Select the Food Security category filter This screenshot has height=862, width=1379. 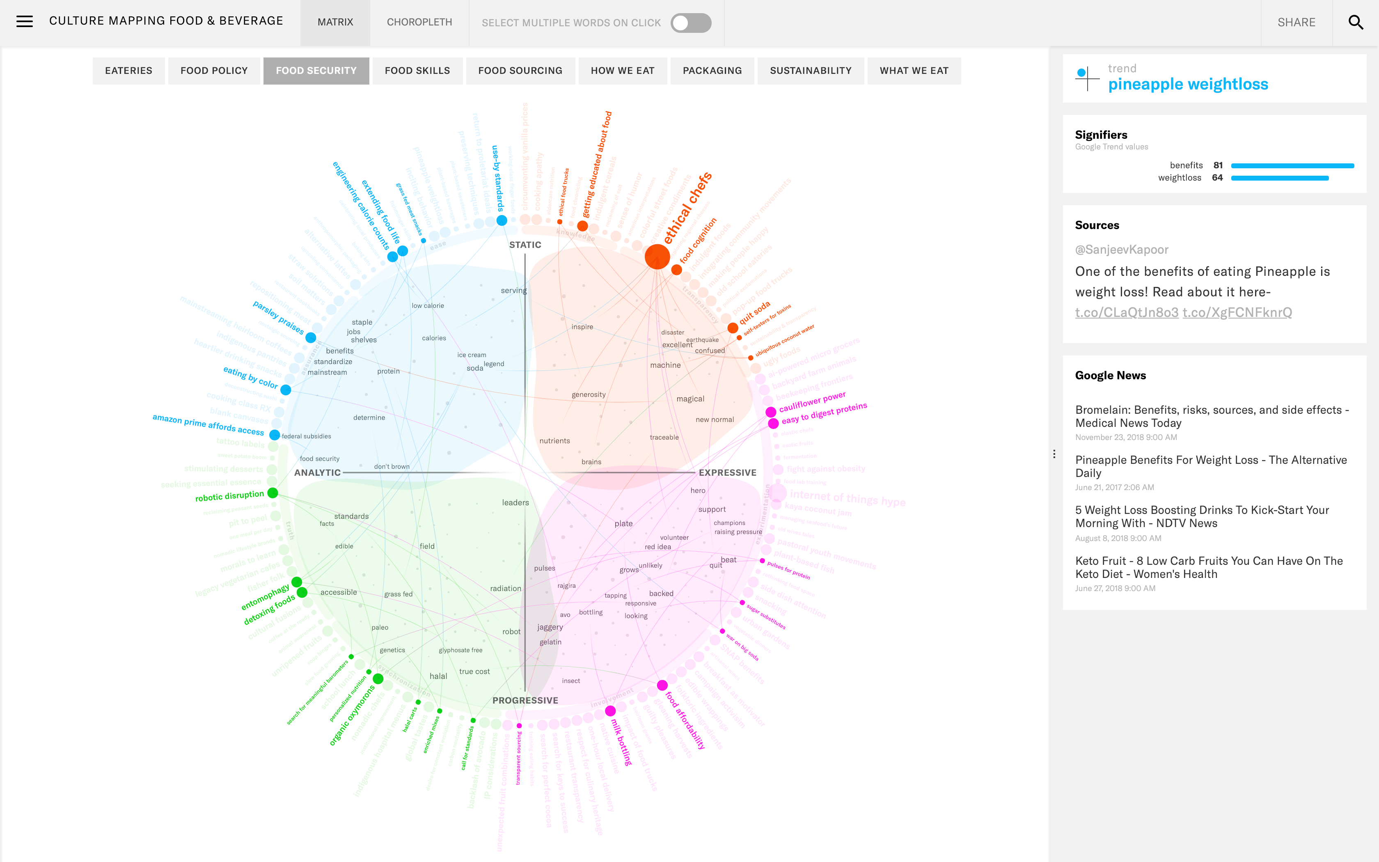pyautogui.click(x=316, y=71)
